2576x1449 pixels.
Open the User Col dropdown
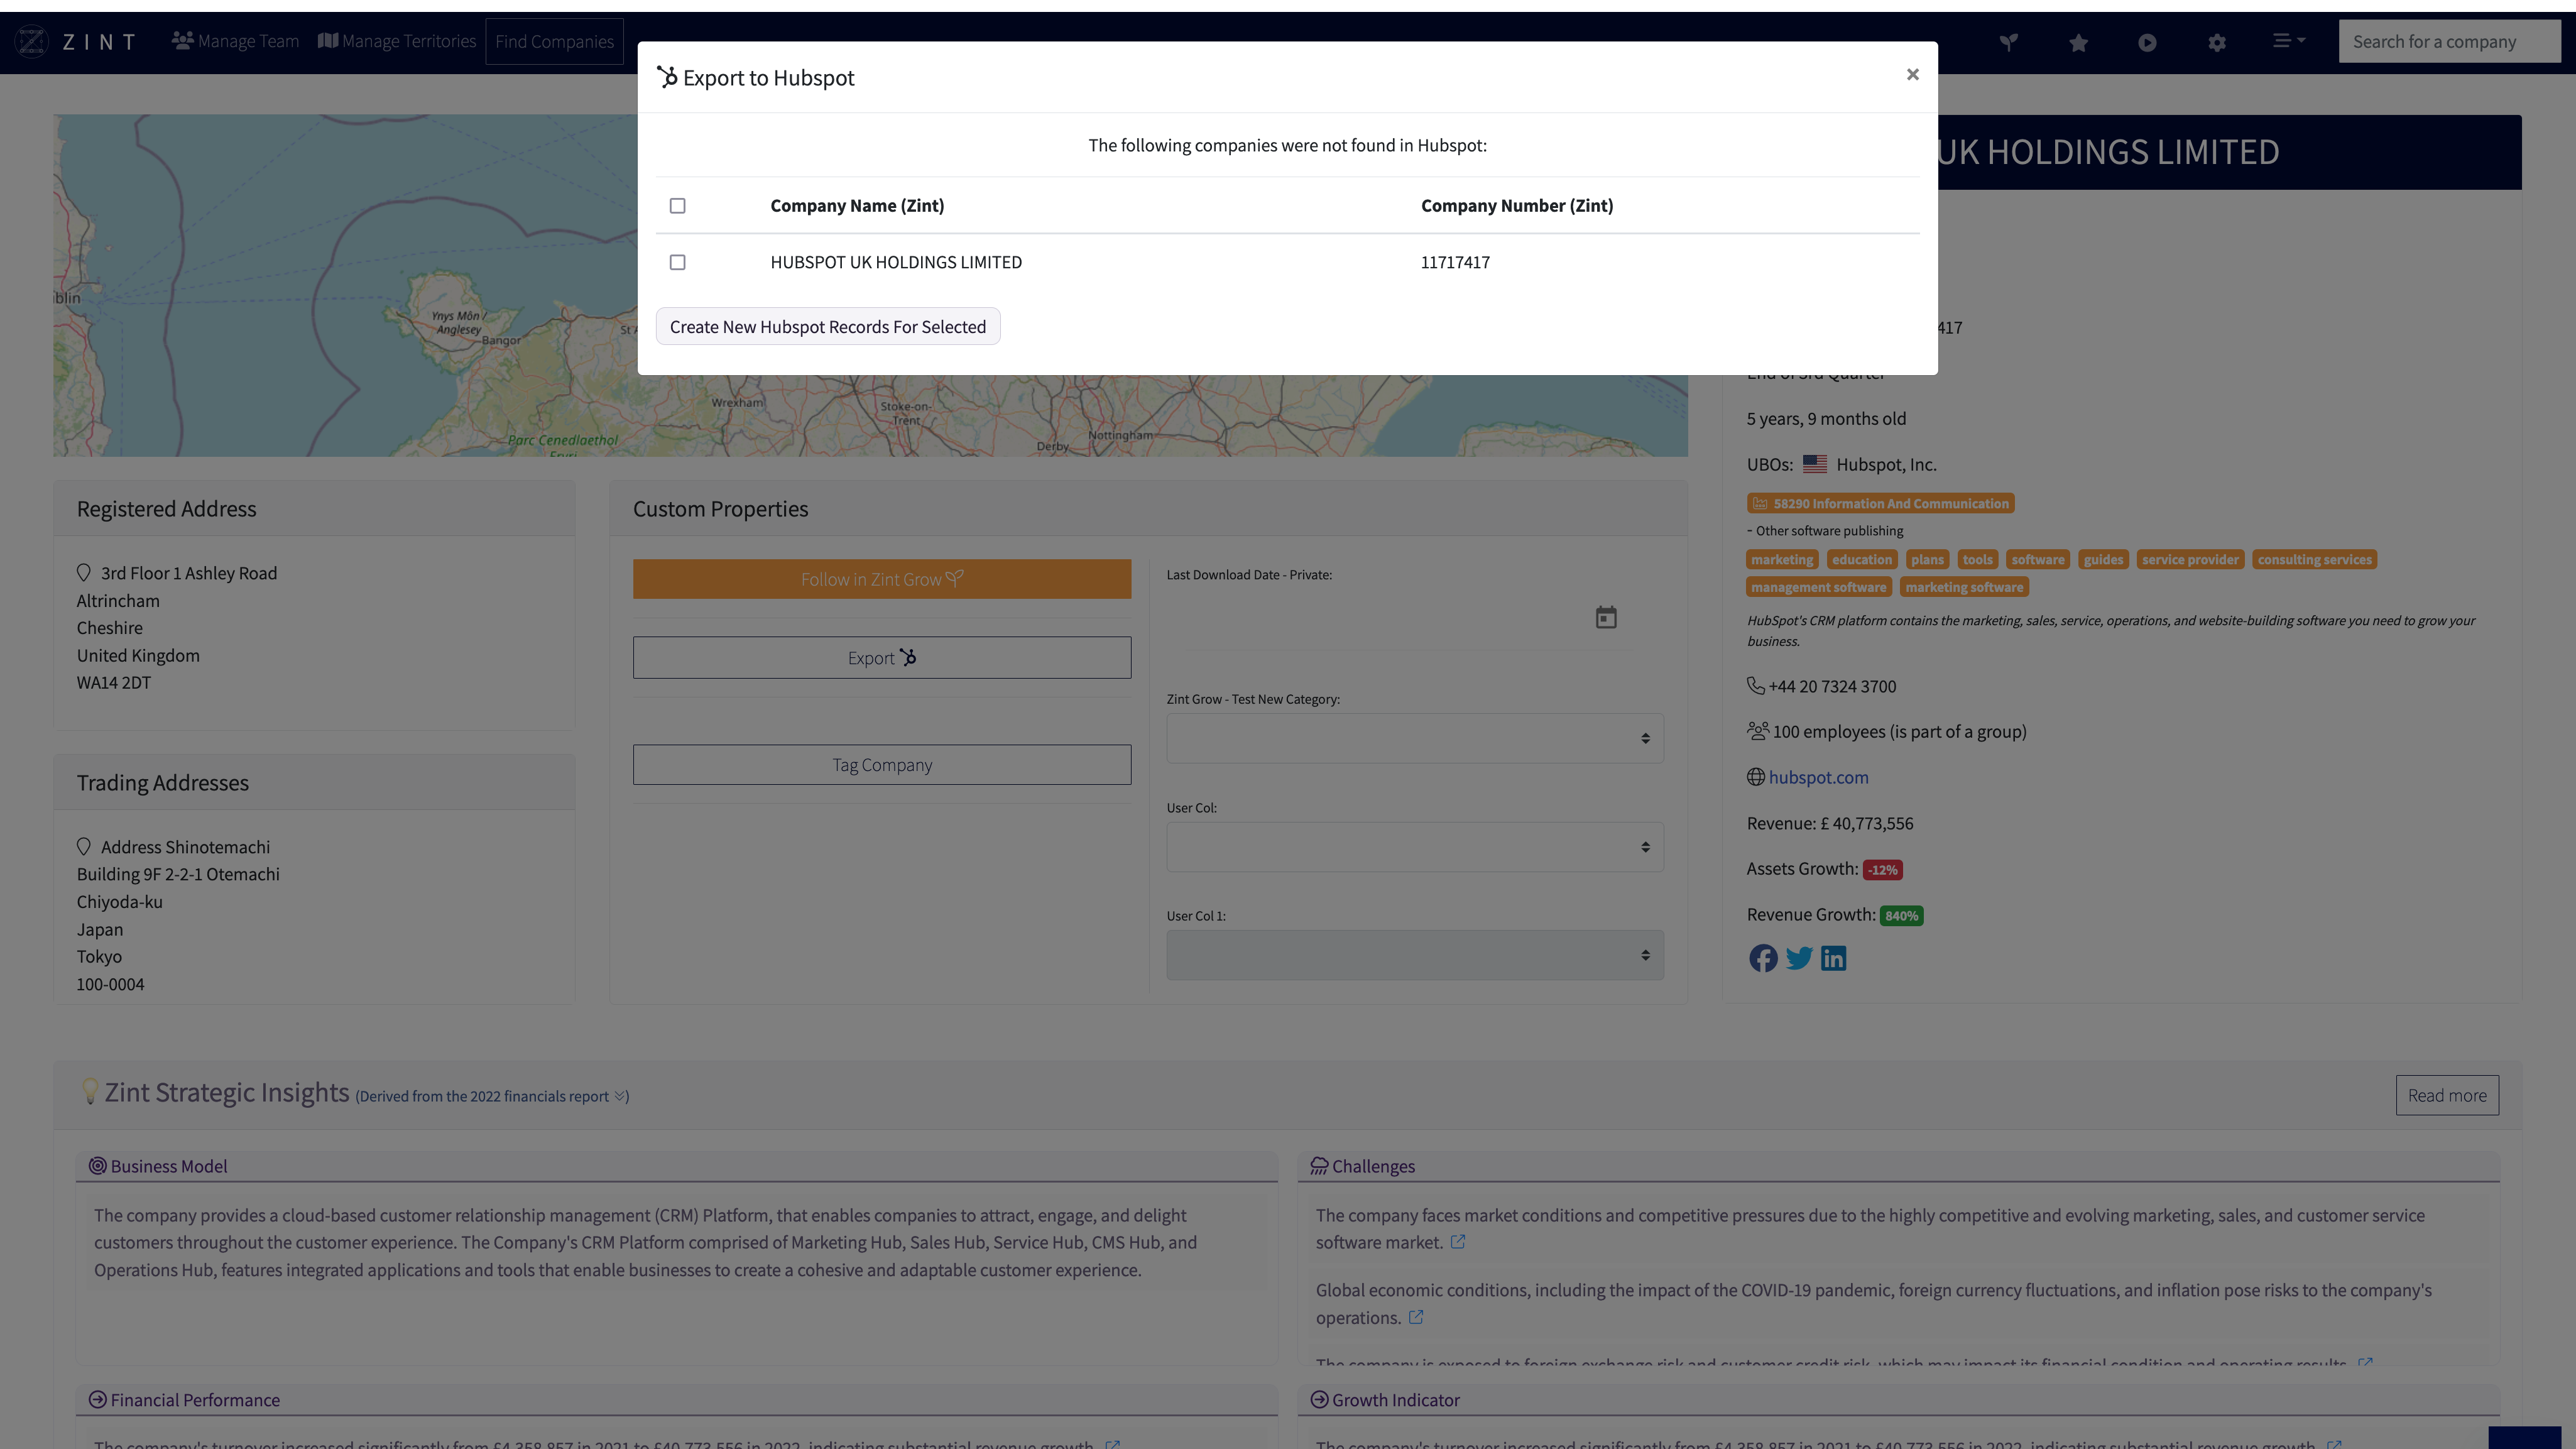coord(1414,847)
